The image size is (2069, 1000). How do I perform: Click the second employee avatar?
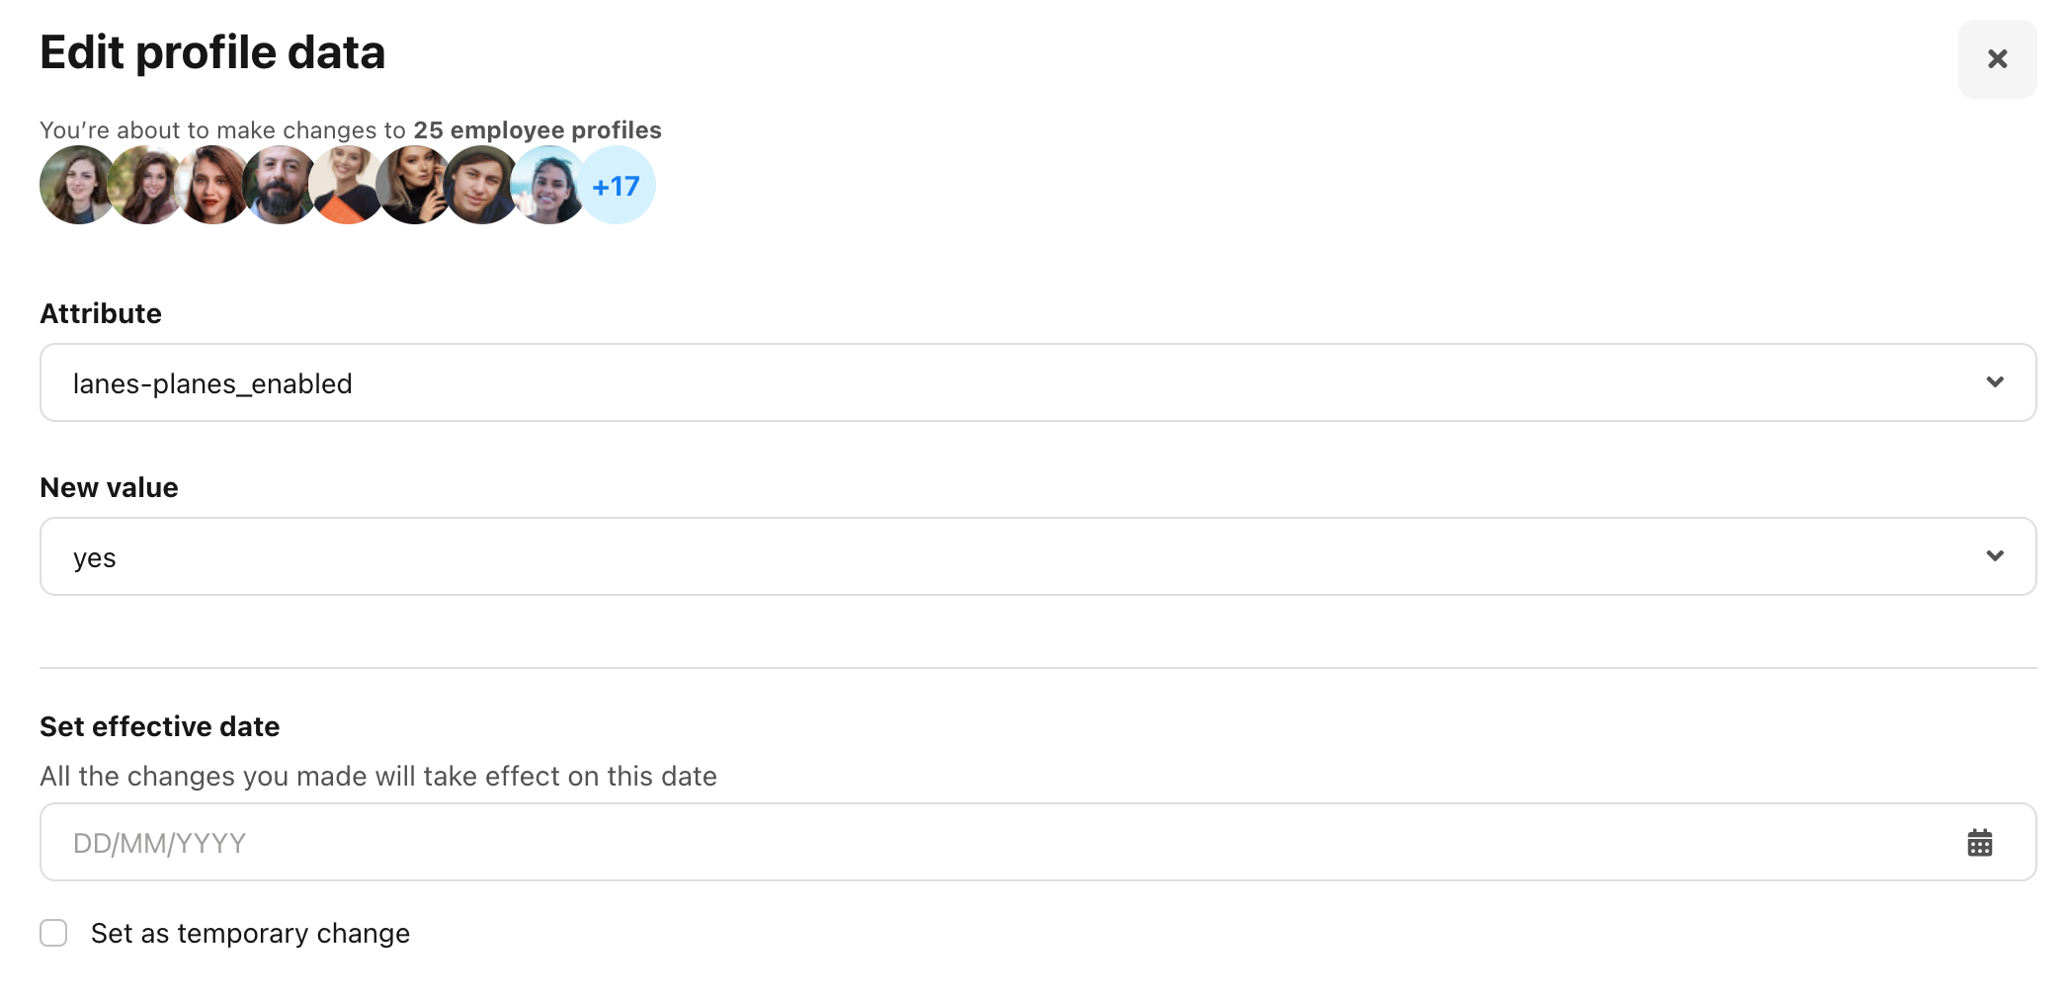145,185
